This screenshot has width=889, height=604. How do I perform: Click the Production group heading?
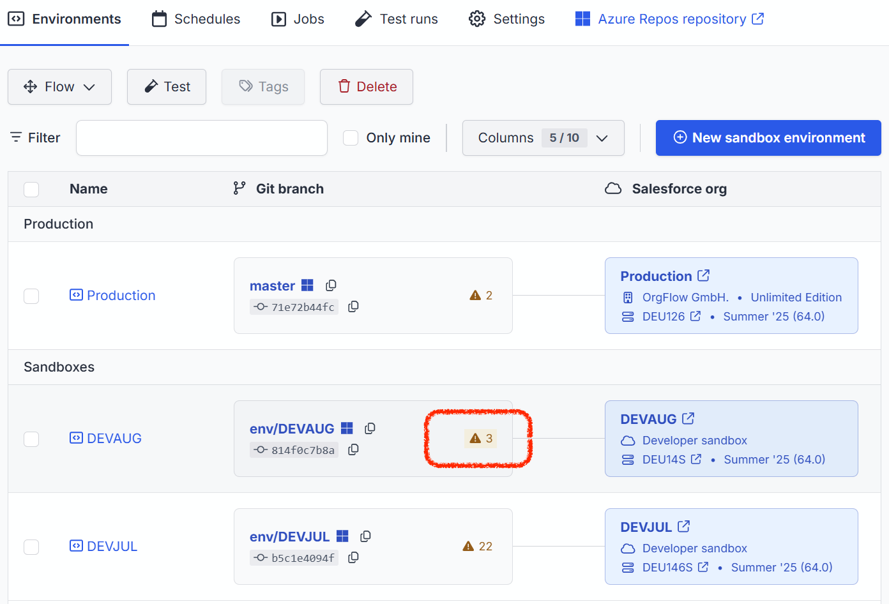(59, 224)
